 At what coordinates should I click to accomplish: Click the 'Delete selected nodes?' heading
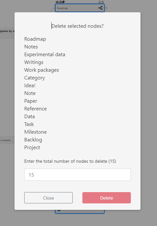coord(78,26)
